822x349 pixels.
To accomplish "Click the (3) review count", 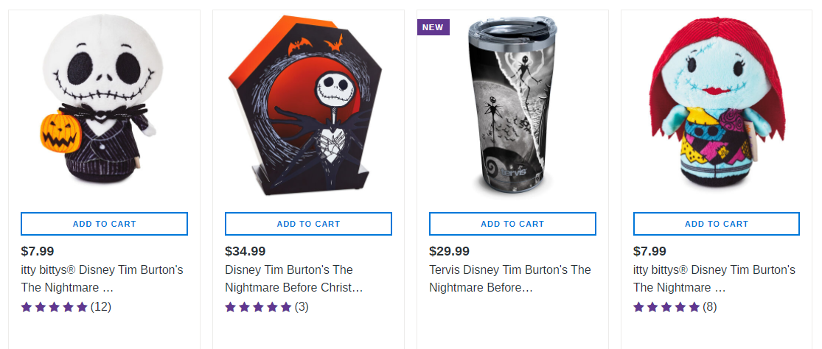I will (x=302, y=307).
